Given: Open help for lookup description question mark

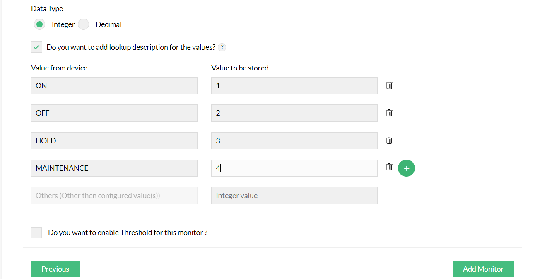Looking at the screenshot, I should tap(222, 47).
